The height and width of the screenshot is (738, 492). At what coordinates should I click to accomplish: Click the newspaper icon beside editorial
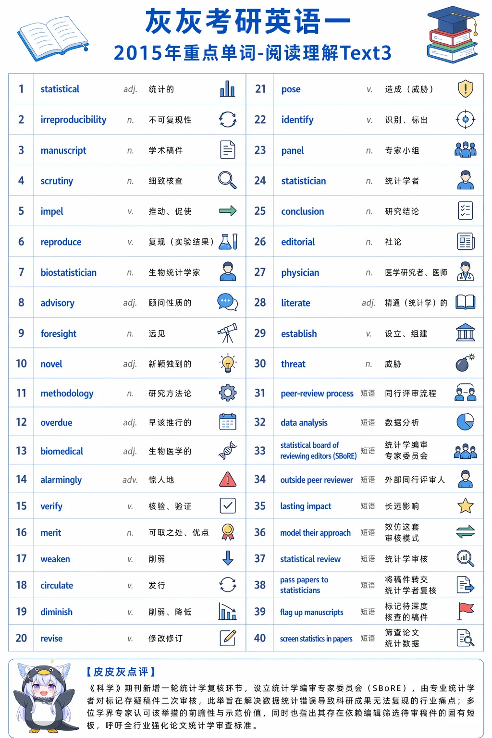tap(466, 241)
